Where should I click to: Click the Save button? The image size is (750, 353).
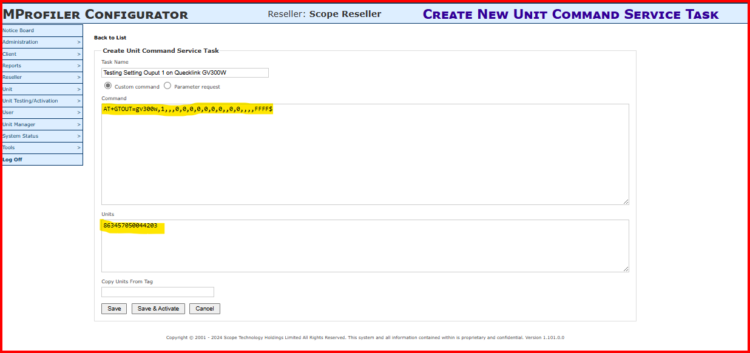tap(114, 309)
